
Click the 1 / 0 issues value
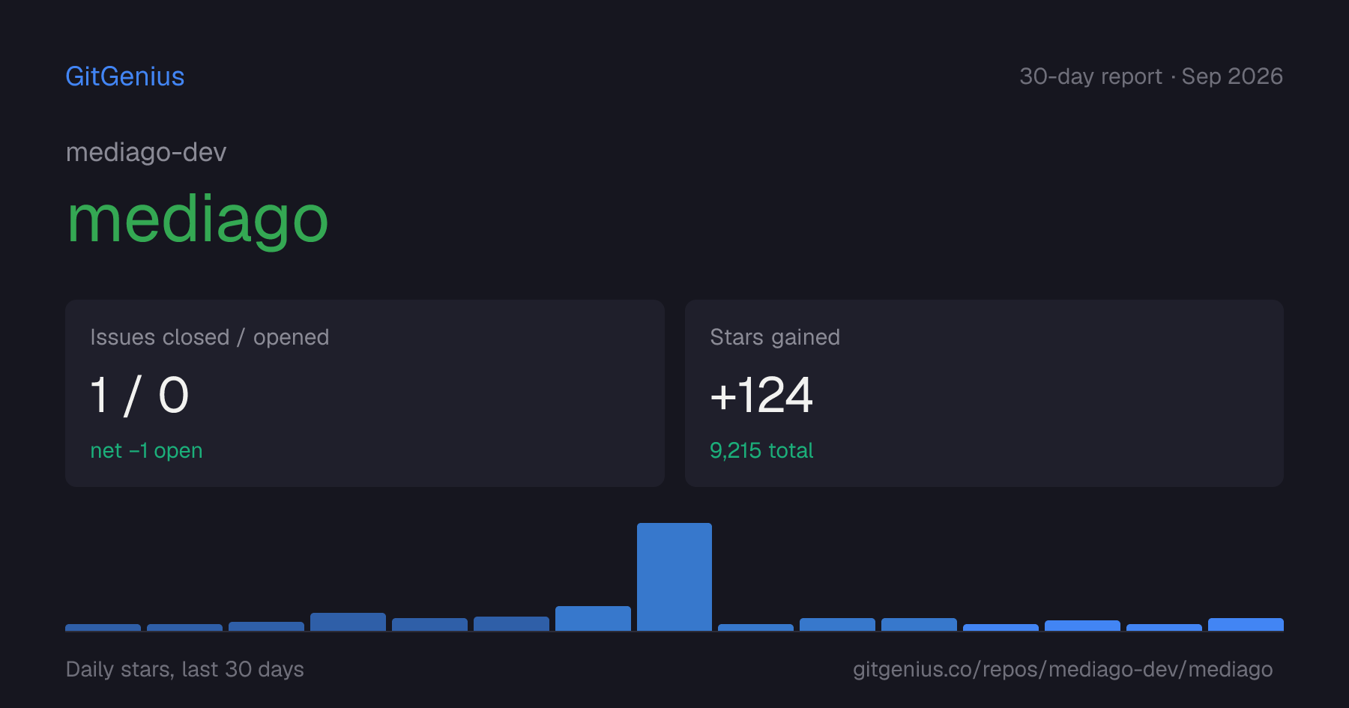coord(139,396)
